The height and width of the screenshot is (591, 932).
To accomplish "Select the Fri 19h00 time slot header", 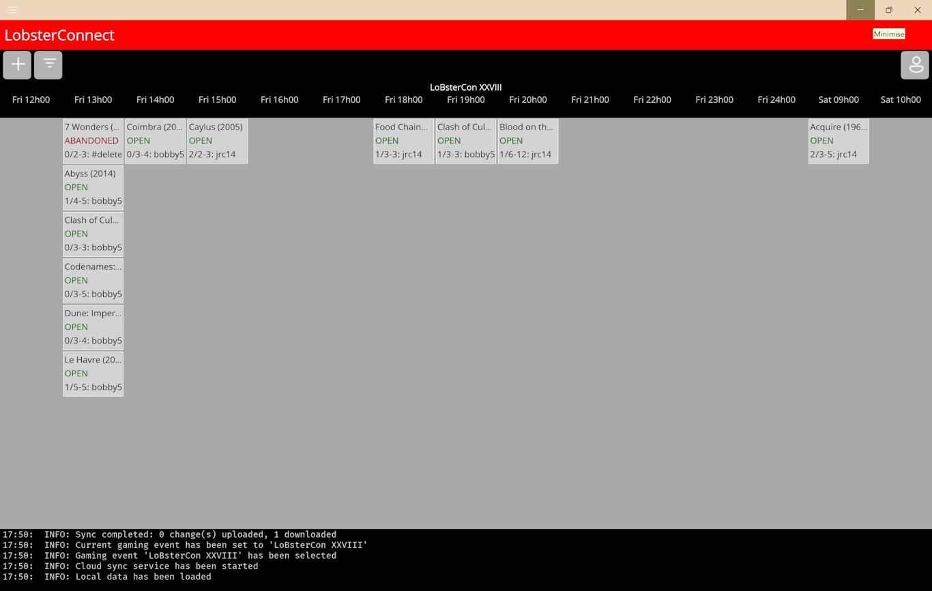I will coord(465,100).
